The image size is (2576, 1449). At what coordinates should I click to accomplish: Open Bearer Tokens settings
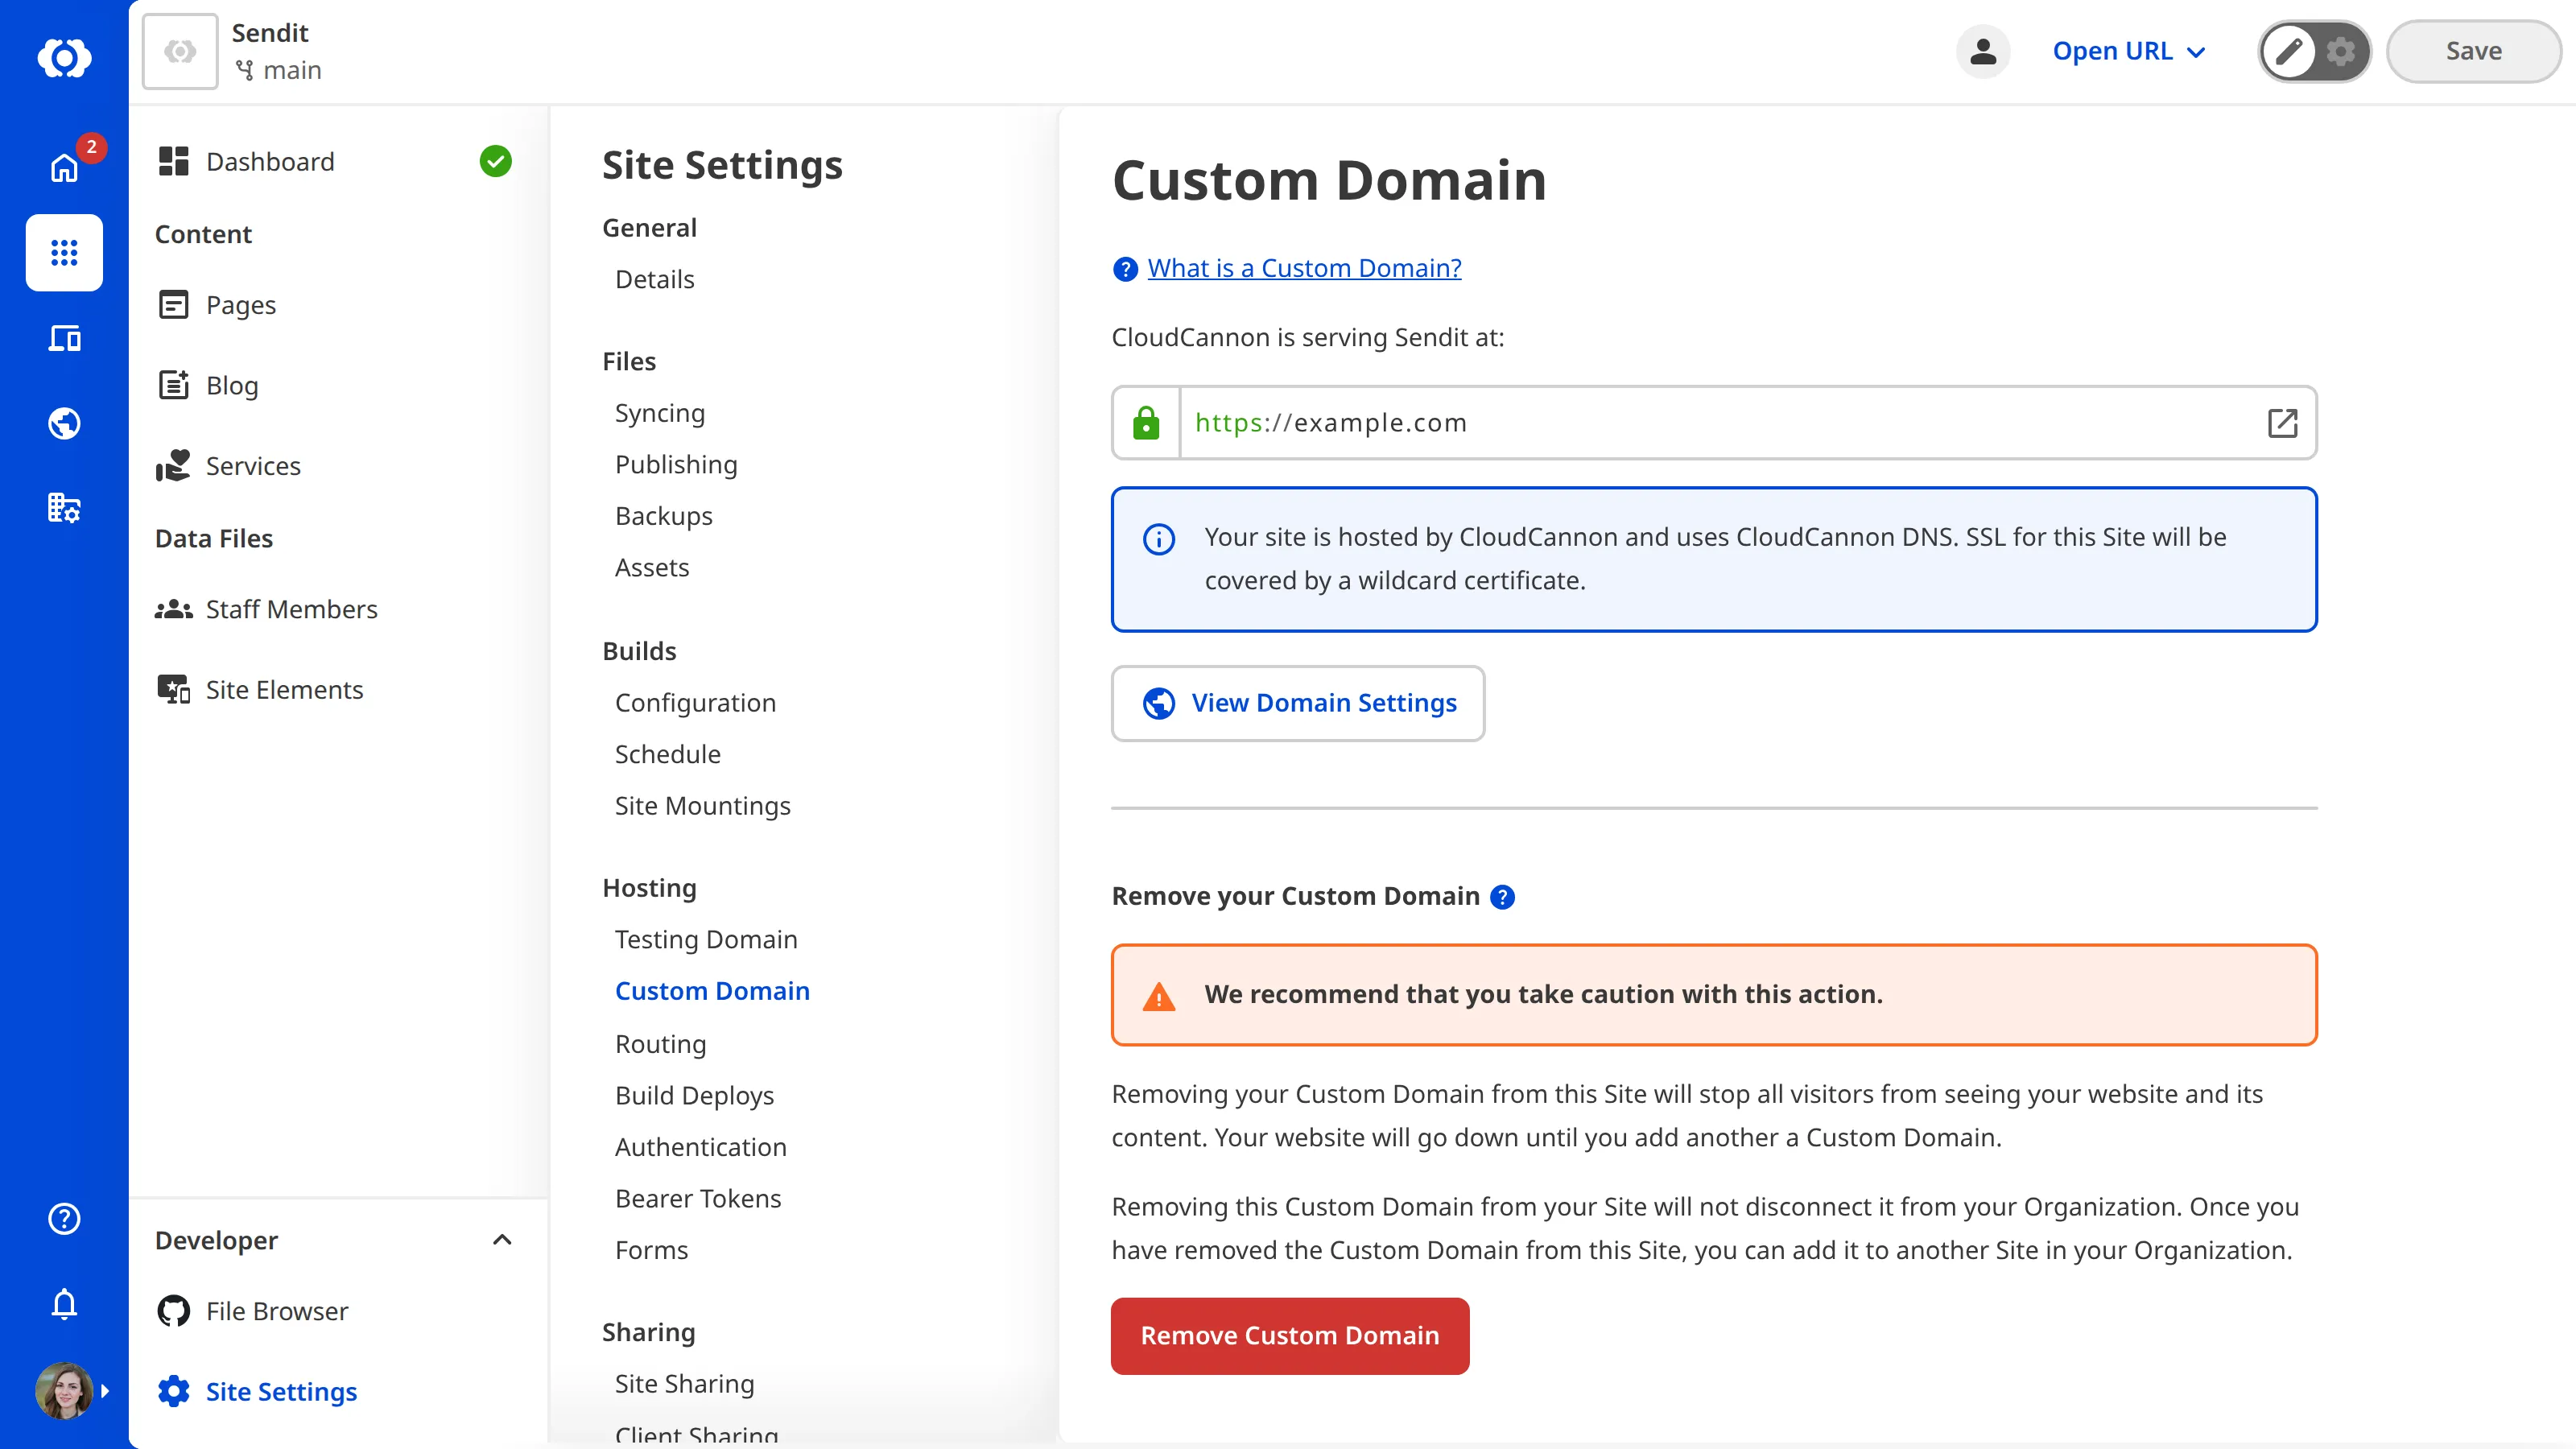tap(698, 1198)
